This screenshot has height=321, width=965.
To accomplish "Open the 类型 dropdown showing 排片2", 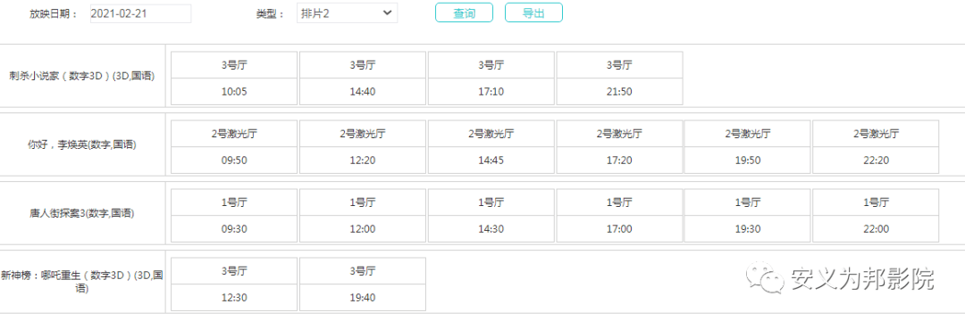I will 347,12.
